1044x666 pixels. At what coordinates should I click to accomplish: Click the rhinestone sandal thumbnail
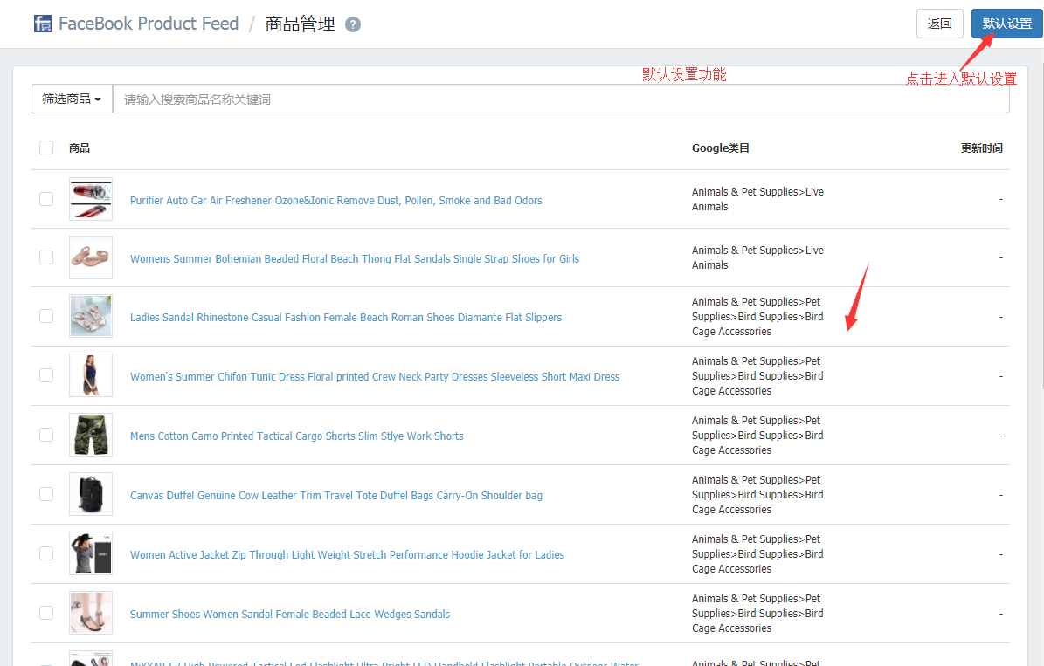pyautogui.click(x=91, y=316)
